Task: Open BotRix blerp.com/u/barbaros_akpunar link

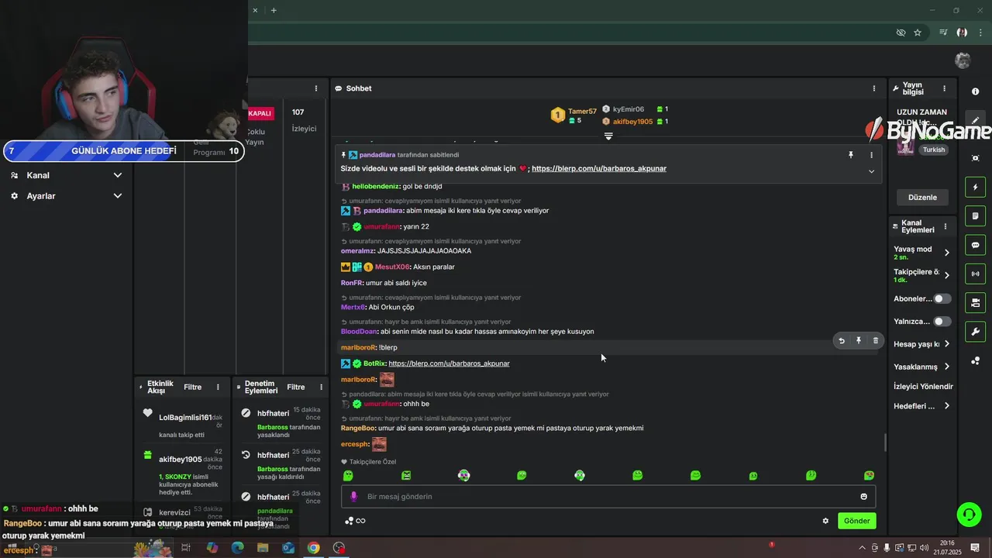Action: 449,363
